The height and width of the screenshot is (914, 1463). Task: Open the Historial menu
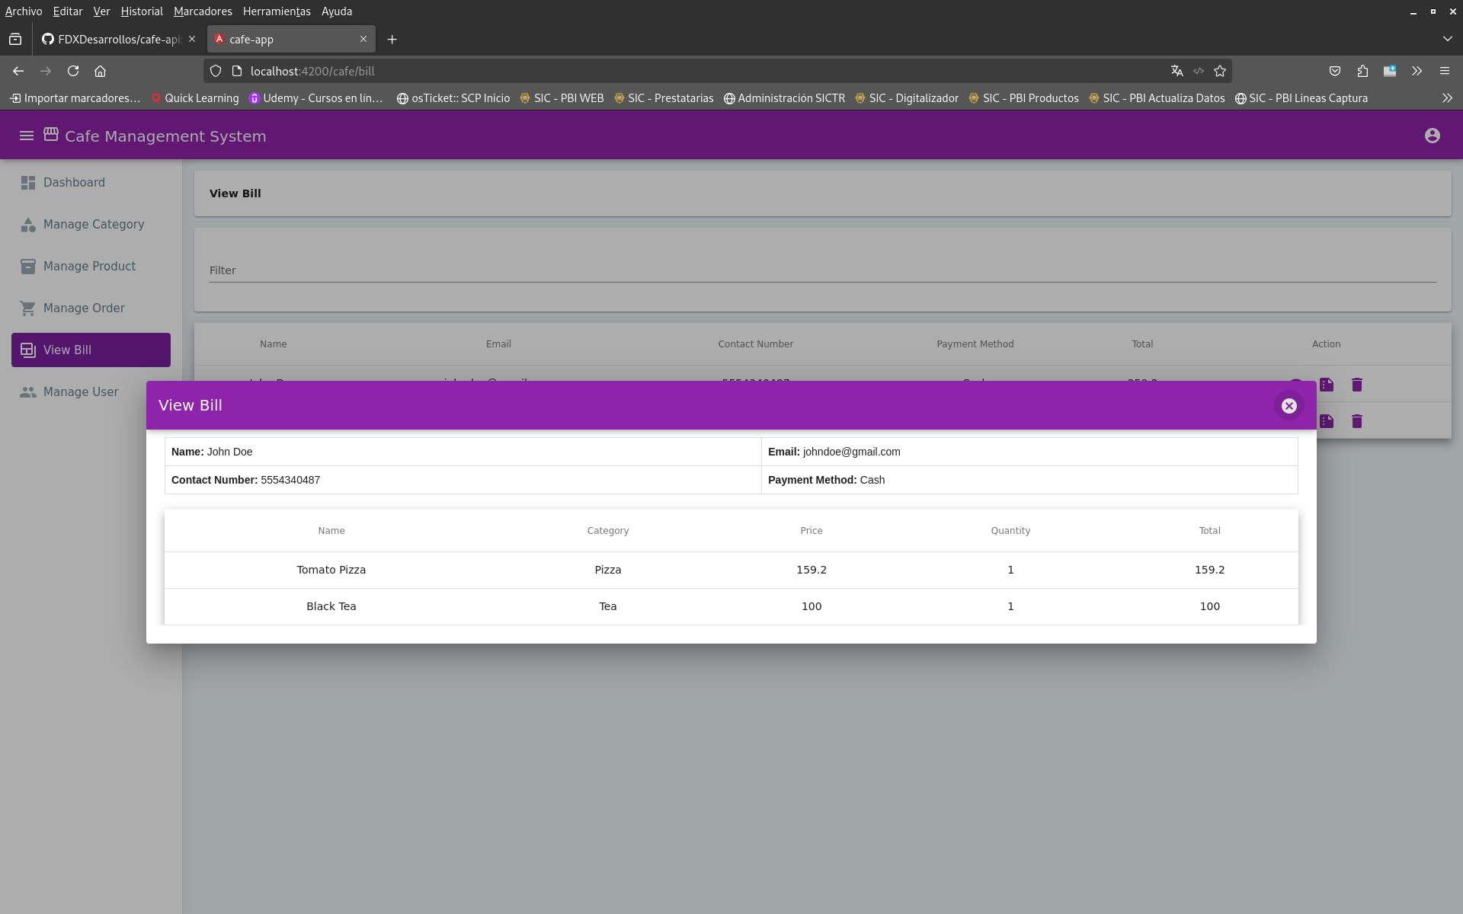tap(142, 11)
